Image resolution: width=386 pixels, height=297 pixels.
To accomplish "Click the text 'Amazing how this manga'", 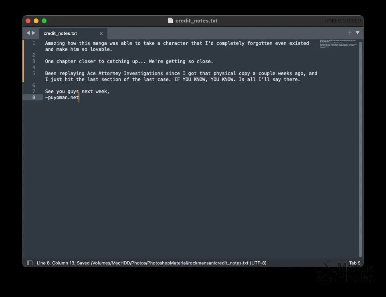I will point(76,43).
